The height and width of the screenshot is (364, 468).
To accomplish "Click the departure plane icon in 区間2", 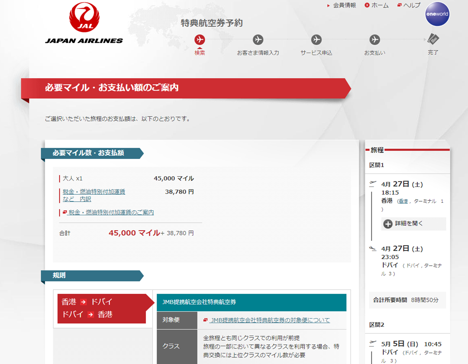I will click(373, 344).
